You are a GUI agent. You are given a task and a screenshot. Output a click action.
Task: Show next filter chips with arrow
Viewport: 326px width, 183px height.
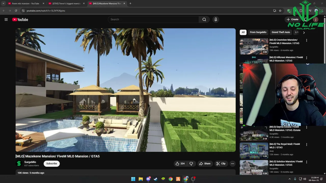pos(304,33)
